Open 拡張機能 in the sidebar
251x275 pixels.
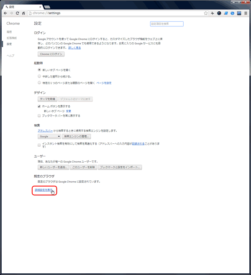tap(12, 38)
